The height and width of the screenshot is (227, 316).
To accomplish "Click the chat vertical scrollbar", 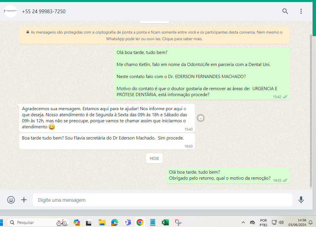I will point(311,109).
